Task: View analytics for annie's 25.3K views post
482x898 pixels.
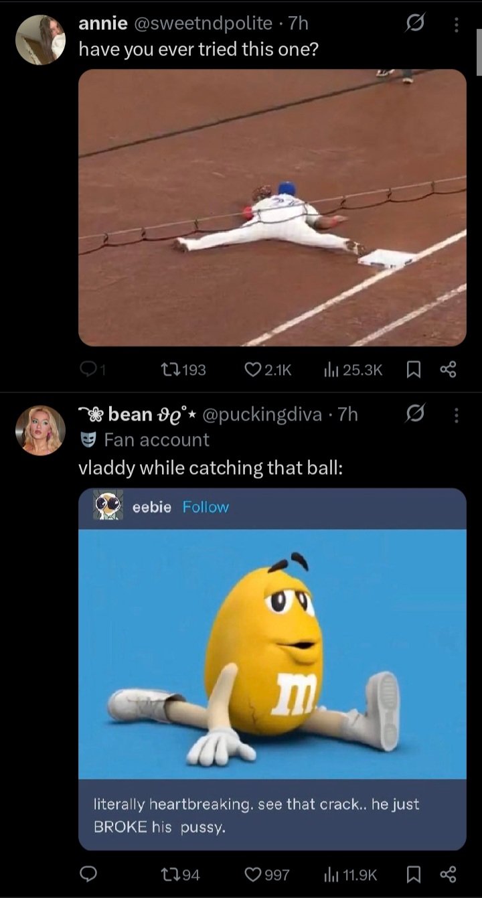Action: tap(332, 370)
